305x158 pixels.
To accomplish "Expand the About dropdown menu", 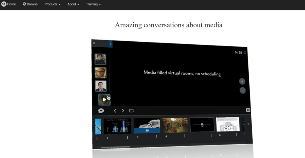I will pos(73,4).
